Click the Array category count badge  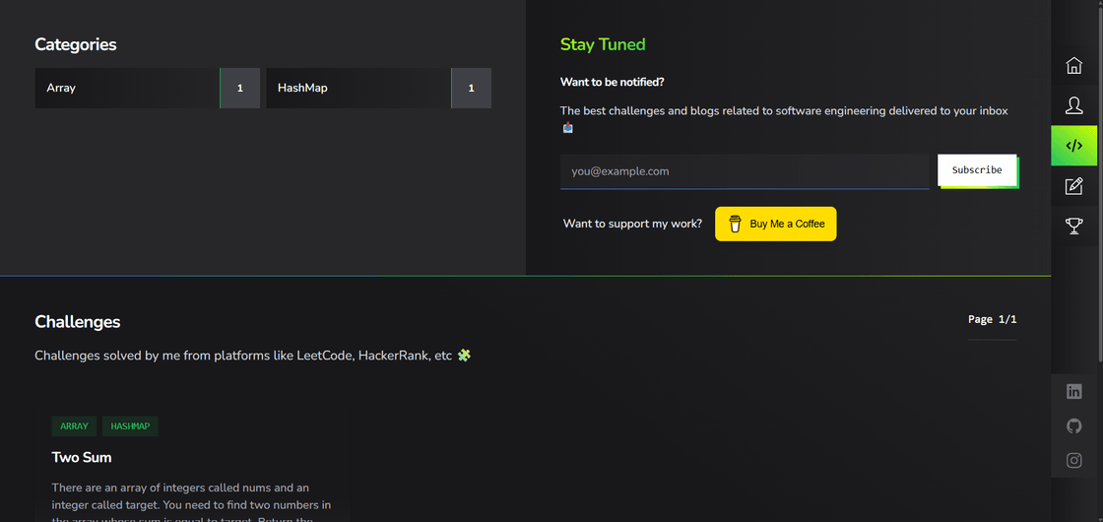point(240,88)
